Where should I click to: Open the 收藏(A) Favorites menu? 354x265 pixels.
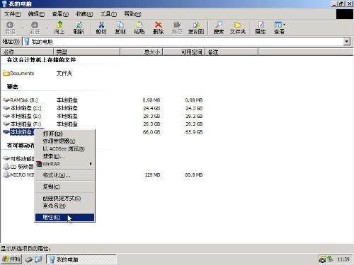[x=84, y=14]
